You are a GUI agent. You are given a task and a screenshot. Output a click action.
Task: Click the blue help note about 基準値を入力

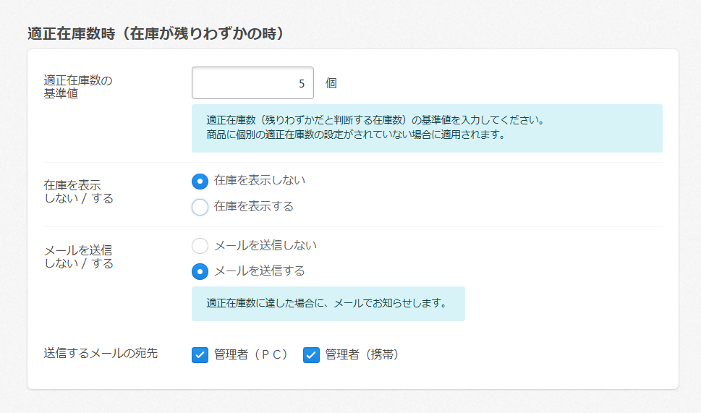(x=426, y=128)
